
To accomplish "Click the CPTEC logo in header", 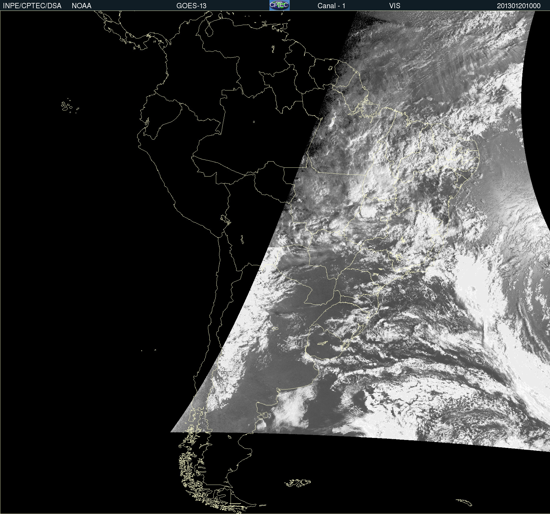I will (279, 5).
